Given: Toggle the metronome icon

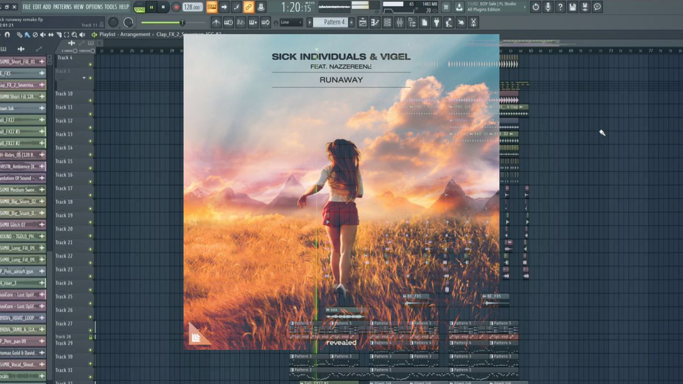Looking at the screenshot, I should pos(216,23).
